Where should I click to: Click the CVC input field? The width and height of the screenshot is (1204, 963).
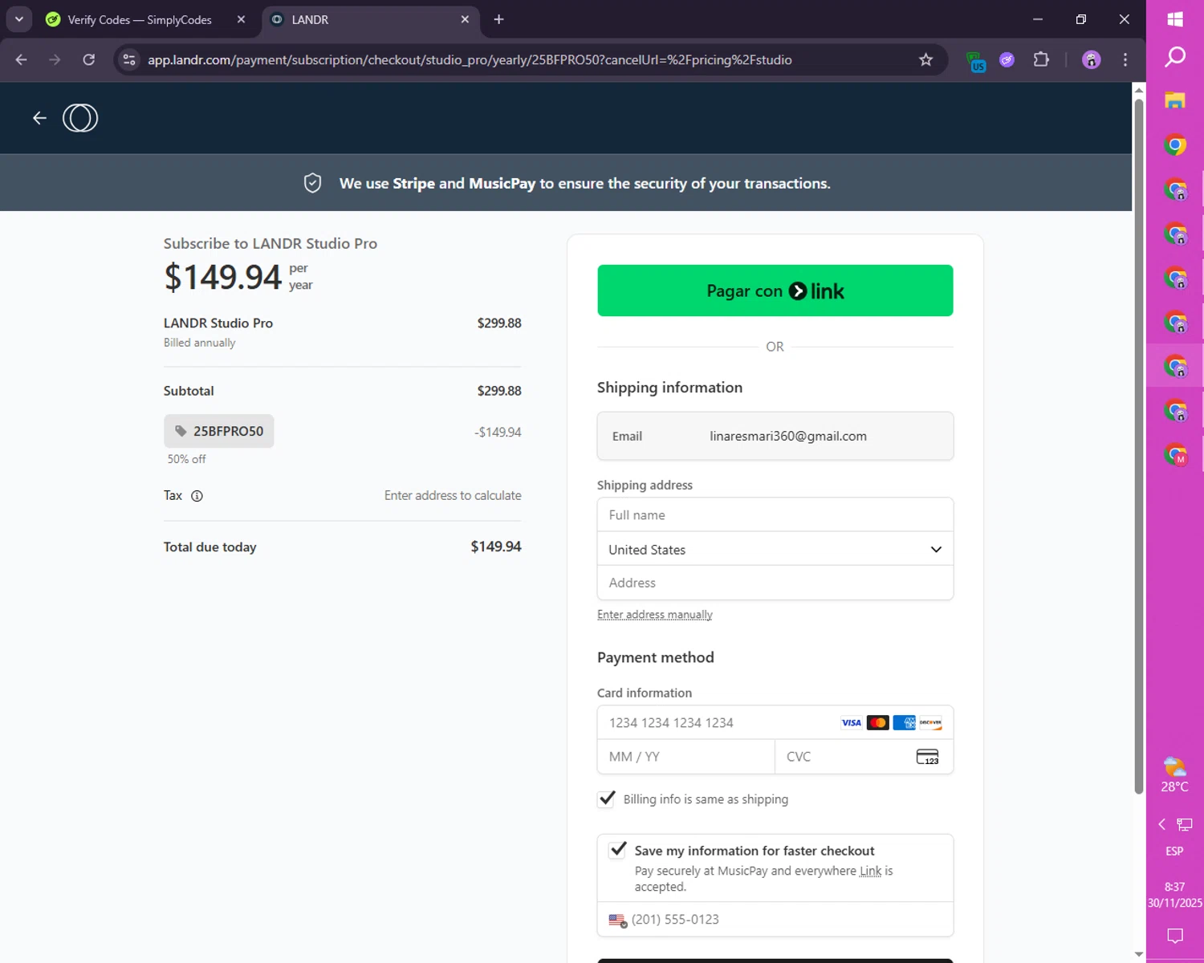[x=864, y=757]
